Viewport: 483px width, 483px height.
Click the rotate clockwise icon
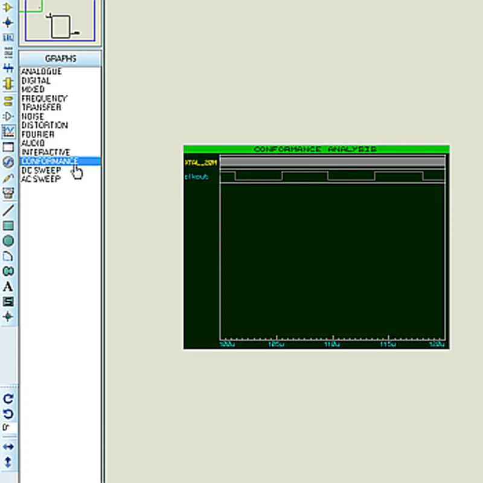coord(8,398)
